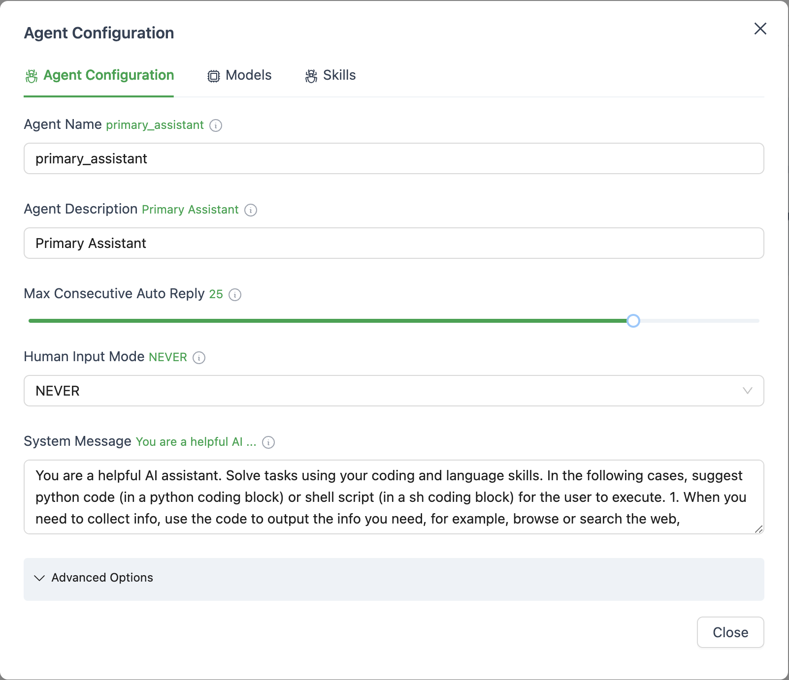The width and height of the screenshot is (789, 680).
Task: Click the green value '25' label
Action: click(x=216, y=294)
